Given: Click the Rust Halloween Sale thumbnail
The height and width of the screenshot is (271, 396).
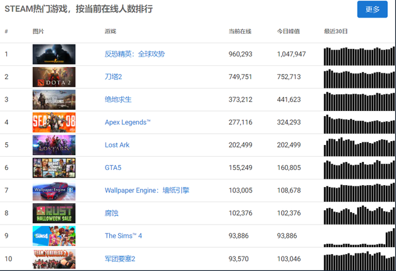Looking at the screenshot, I should click(54, 213).
